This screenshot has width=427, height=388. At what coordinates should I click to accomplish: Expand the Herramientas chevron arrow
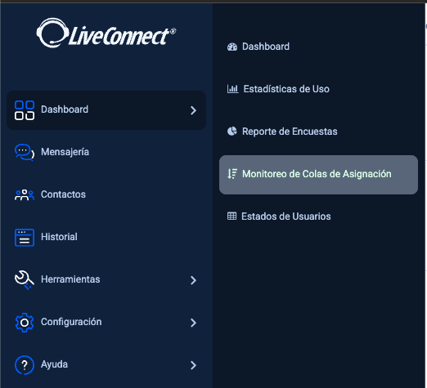193,280
